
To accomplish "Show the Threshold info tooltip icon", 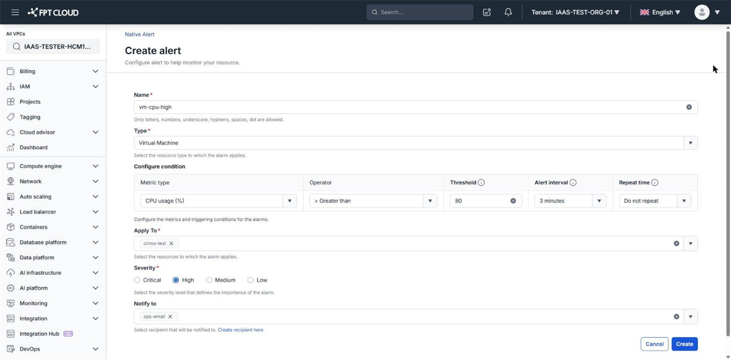I will click(481, 183).
